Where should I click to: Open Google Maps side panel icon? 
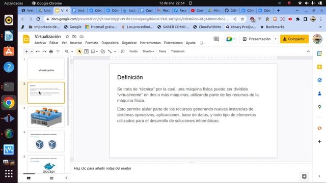coord(319,107)
